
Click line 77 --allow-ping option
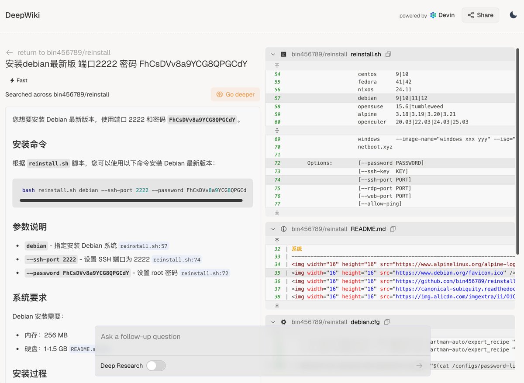[x=390, y=204]
